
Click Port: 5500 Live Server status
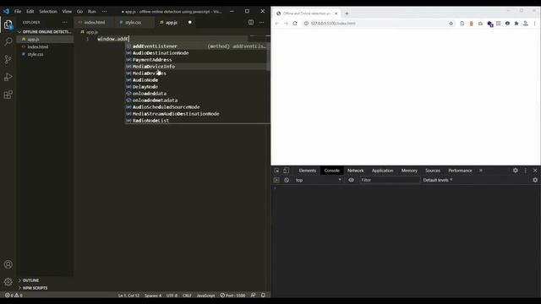coord(233,296)
